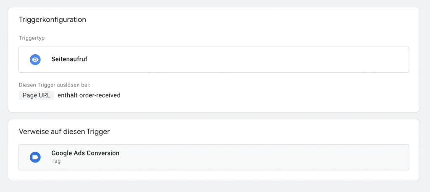Click empty area right of the Triggerkonfiguration heading

(x=252, y=20)
